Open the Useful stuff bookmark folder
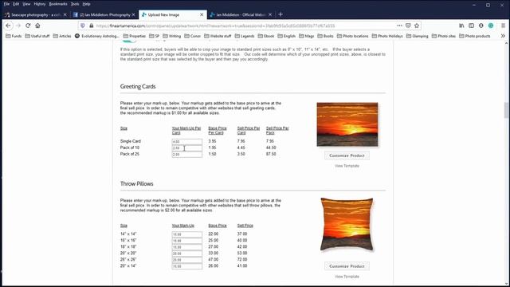 click(x=37, y=36)
